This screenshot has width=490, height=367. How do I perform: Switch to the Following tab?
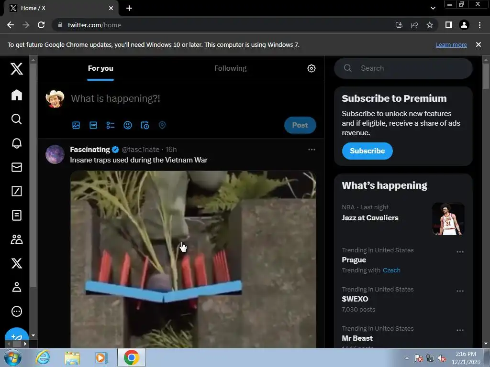click(230, 68)
